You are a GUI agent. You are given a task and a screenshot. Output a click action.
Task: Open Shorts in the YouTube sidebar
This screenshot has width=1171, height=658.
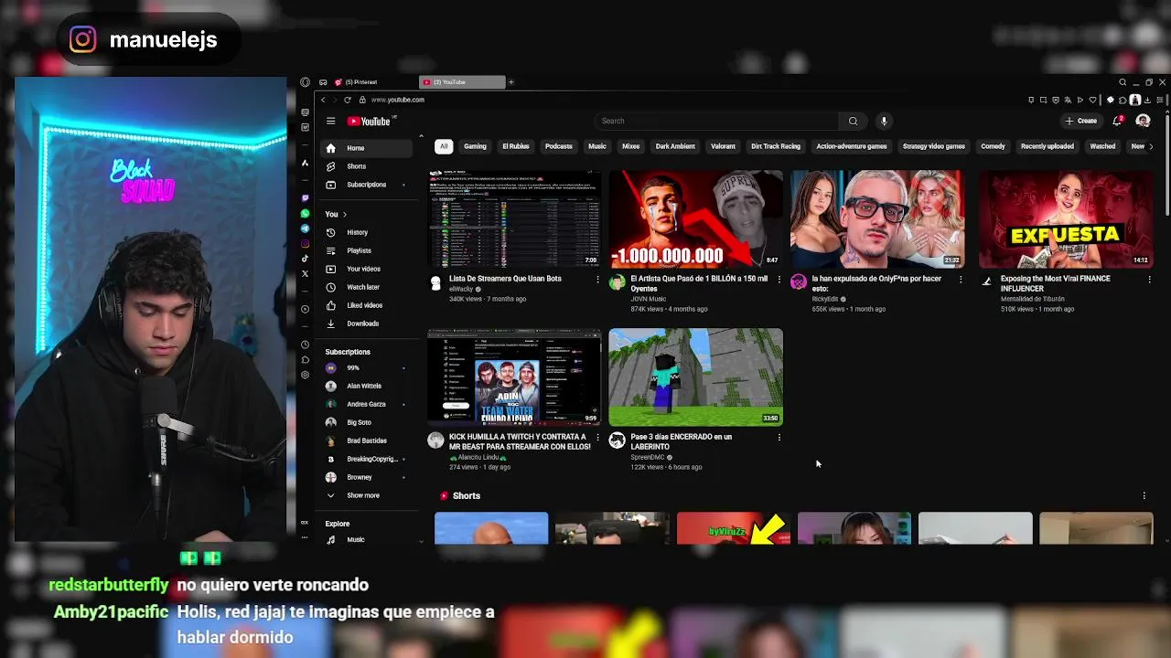click(367, 166)
